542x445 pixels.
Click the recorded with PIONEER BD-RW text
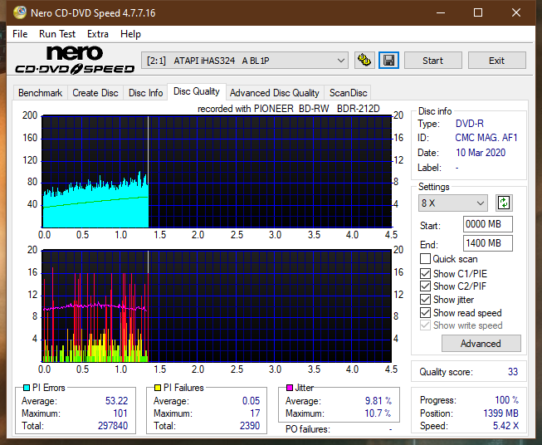click(x=289, y=109)
